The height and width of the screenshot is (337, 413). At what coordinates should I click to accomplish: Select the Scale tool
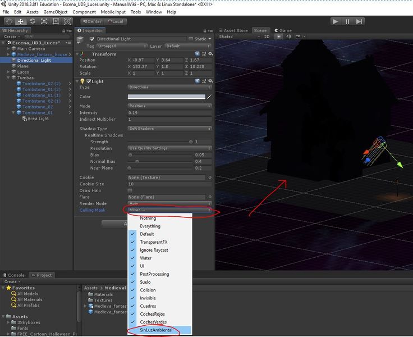click(44, 21)
